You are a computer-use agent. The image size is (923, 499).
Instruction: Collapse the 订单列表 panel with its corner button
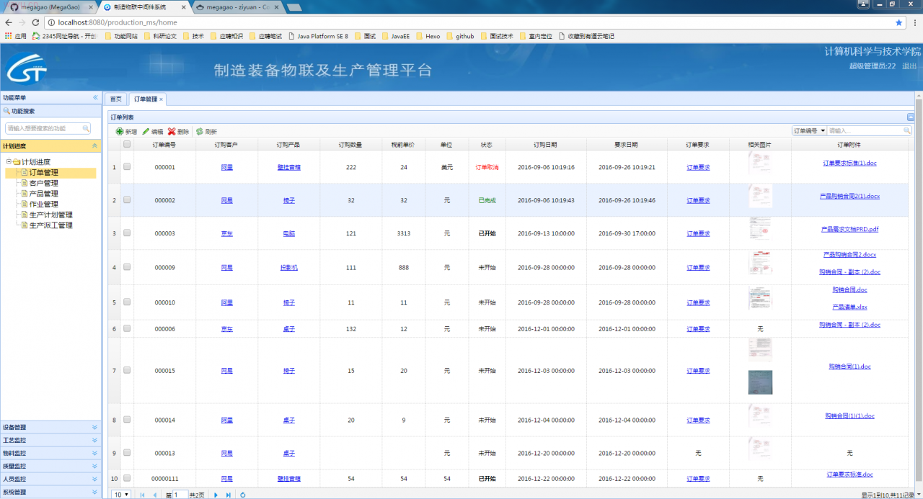pos(911,117)
